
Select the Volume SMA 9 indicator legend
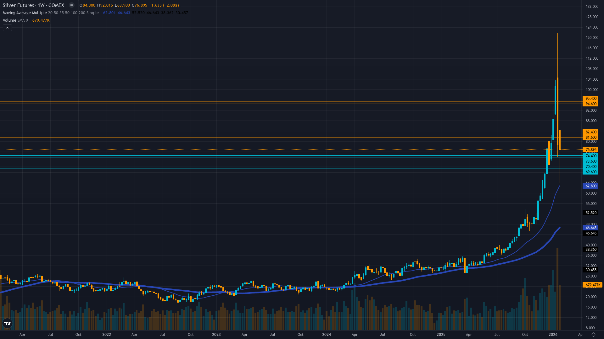[x=15, y=20]
